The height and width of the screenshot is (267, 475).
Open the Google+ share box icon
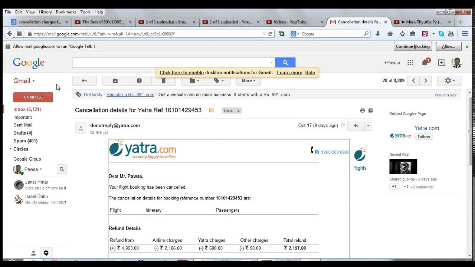click(441, 63)
